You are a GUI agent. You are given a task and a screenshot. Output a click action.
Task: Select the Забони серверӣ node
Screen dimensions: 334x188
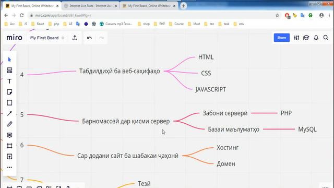pyautogui.click(x=225, y=113)
